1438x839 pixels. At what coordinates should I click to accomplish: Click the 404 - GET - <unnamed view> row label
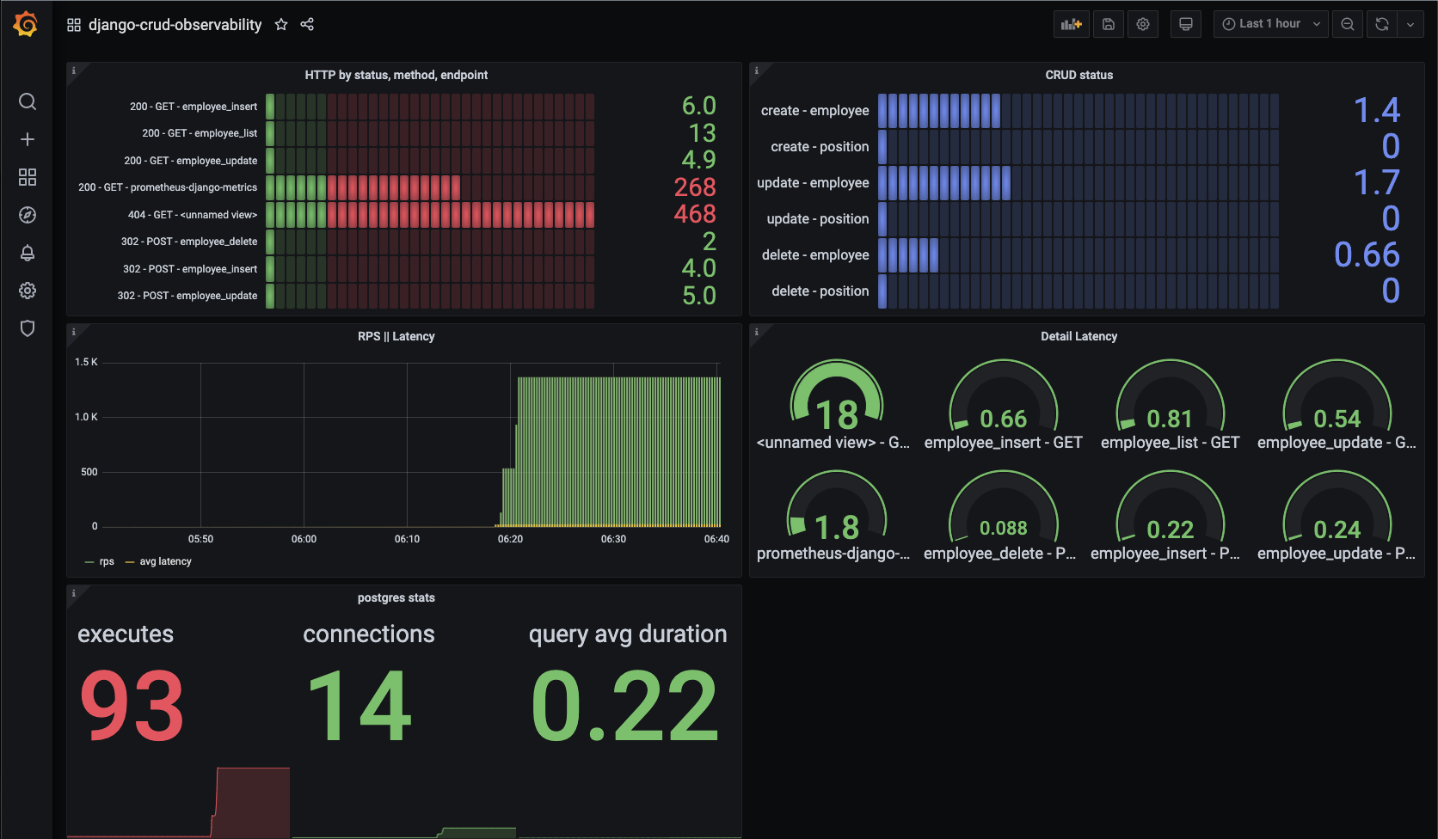pos(193,215)
